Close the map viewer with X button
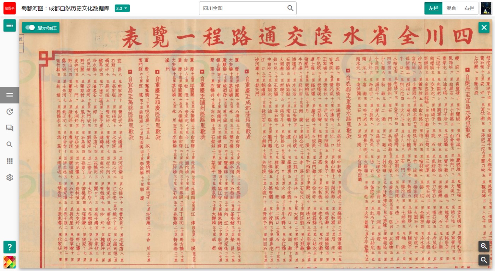 point(484,28)
